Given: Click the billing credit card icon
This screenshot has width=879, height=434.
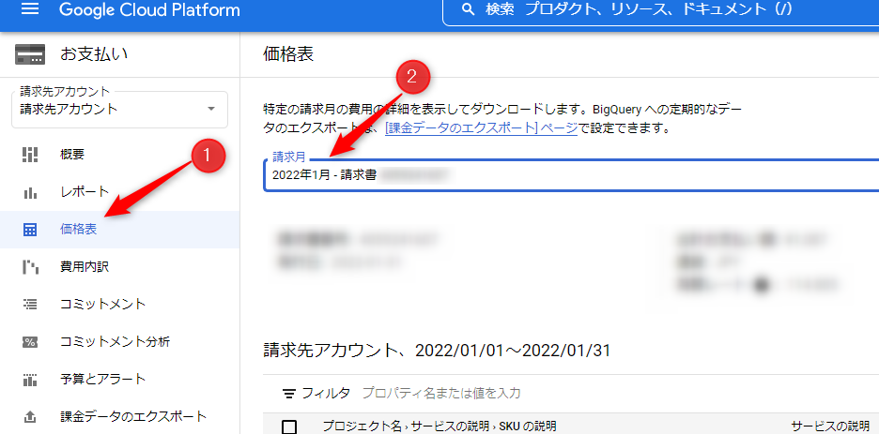Looking at the screenshot, I should [30, 54].
